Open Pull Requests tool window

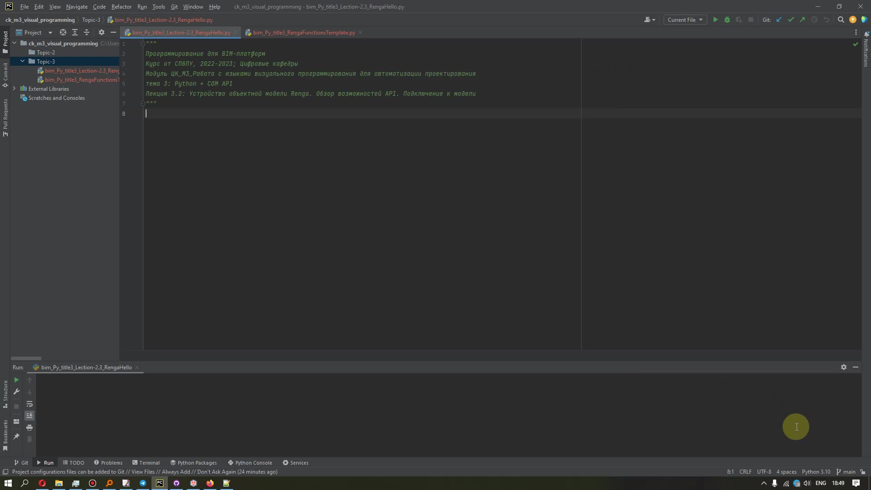pyautogui.click(x=5, y=118)
